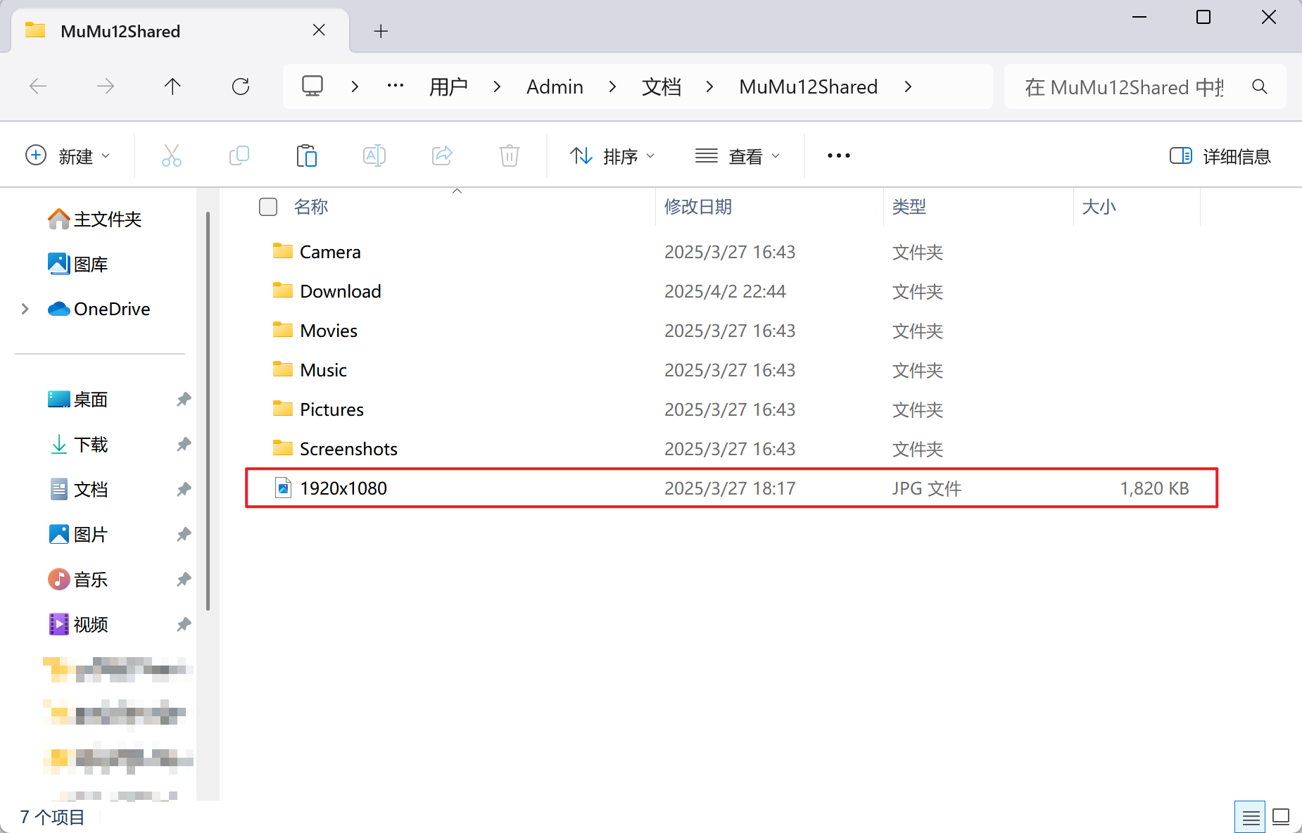Click Admin in the breadcrumb path

tap(555, 87)
